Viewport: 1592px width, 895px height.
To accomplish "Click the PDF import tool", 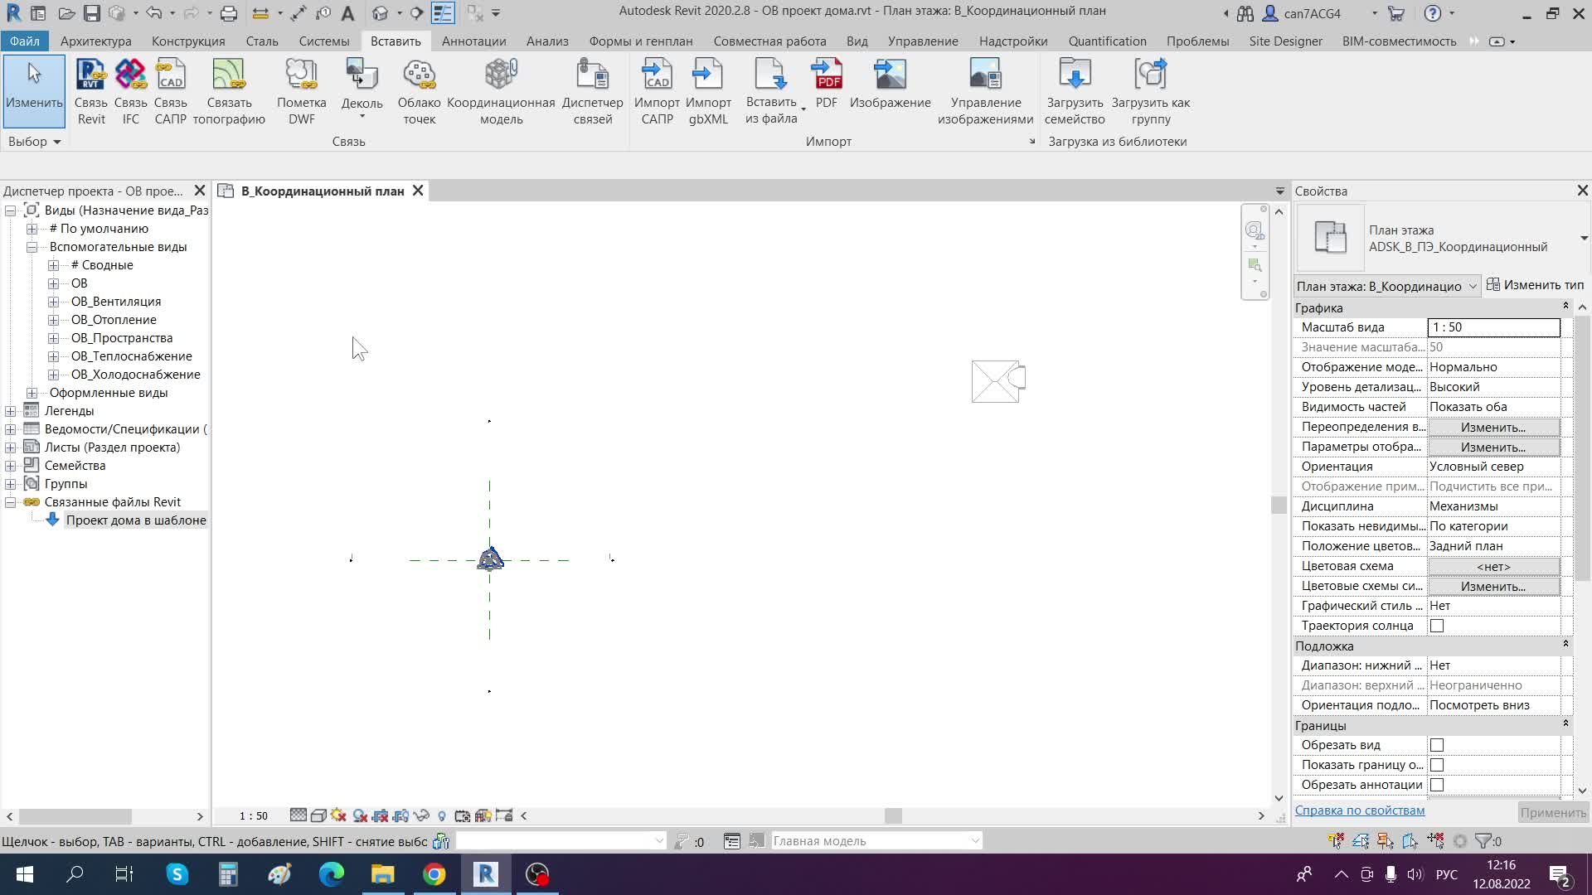I will click(x=827, y=84).
